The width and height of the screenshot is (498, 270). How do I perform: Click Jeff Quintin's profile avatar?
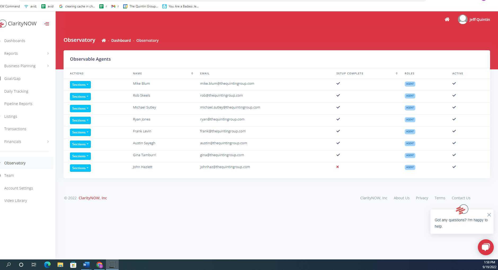click(463, 19)
